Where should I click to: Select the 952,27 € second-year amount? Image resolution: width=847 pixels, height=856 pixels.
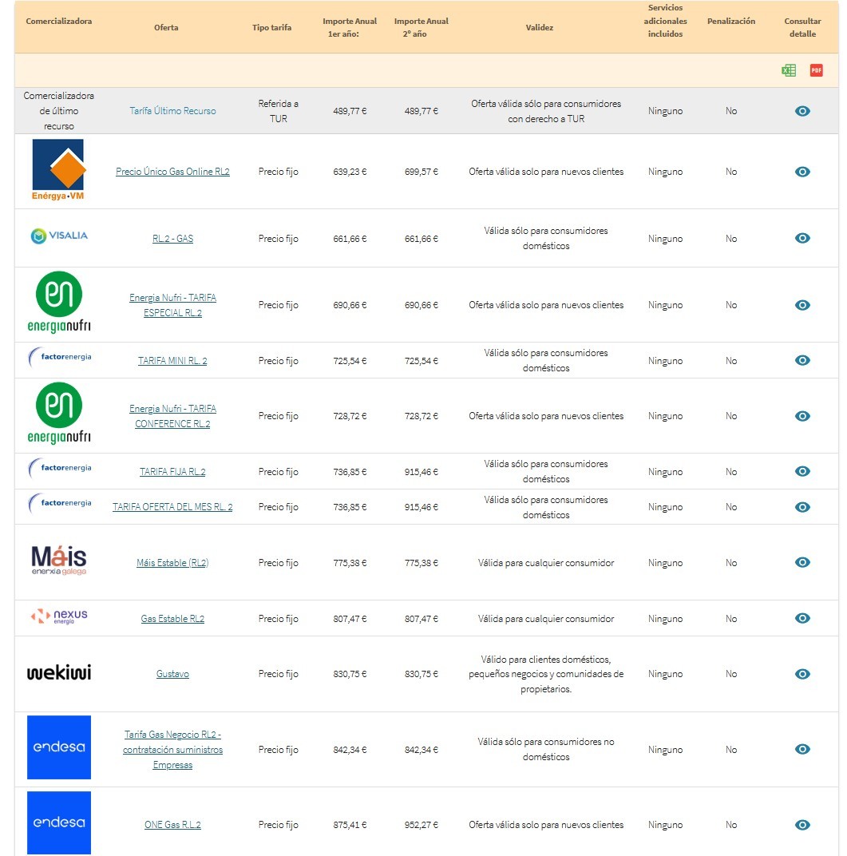tap(422, 825)
